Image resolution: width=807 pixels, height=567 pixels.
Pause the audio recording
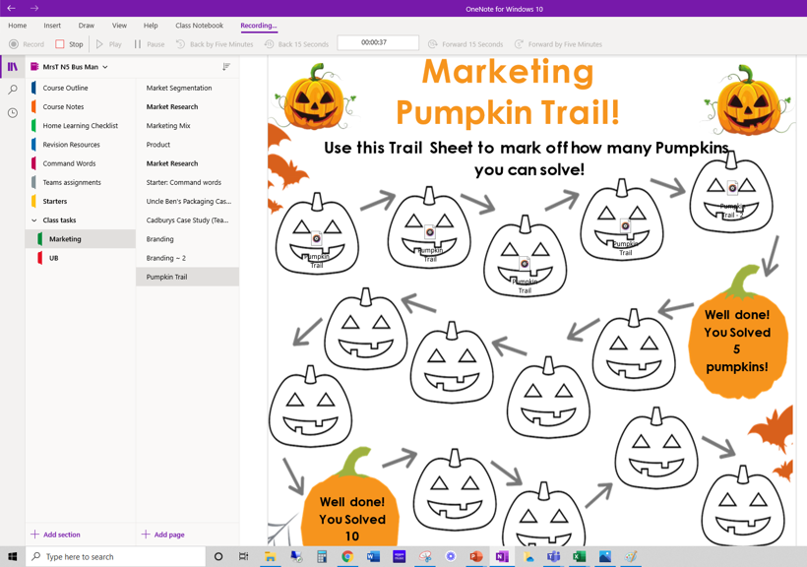click(x=150, y=44)
